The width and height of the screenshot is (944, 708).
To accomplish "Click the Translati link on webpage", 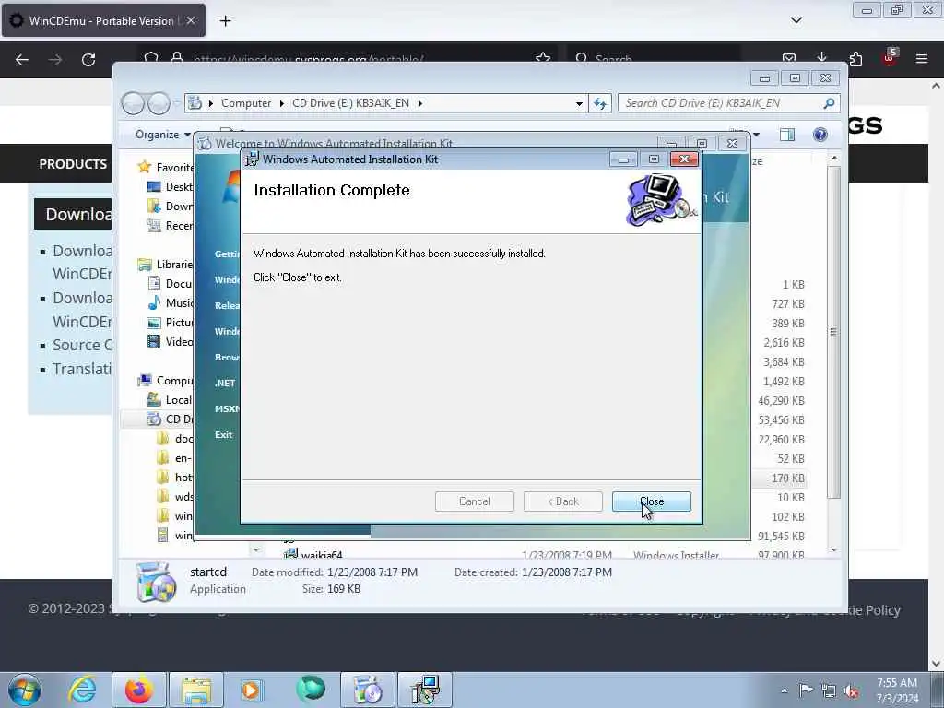I will click(x=82, y=369).
